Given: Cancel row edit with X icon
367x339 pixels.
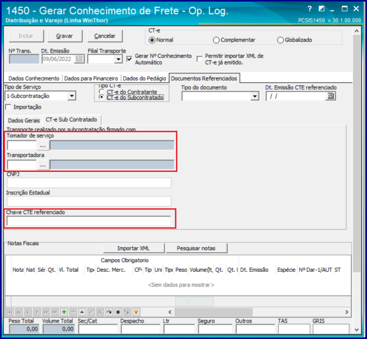Looking at the screenshot, I should click(x=100, y=312).
